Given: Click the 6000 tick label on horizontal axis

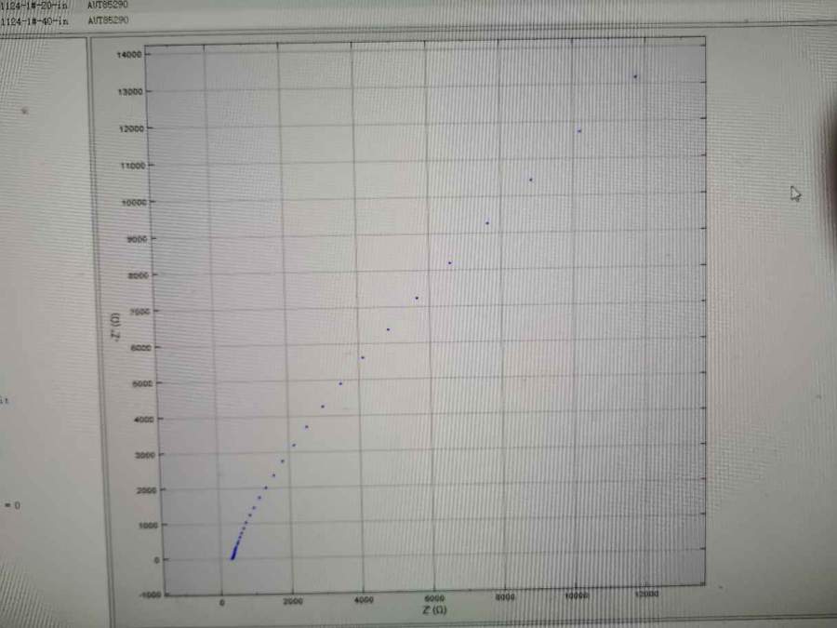Looking at the screenshot, I should point(434,598).
